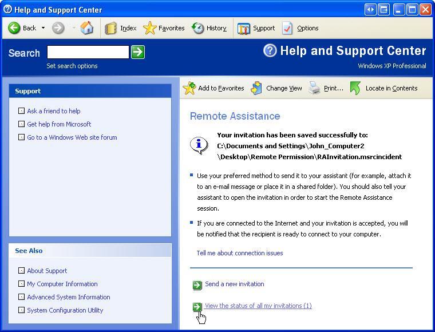Click the green Search go arrow button
The width and height of the screenshot is (435, 332).
[138, 52]
